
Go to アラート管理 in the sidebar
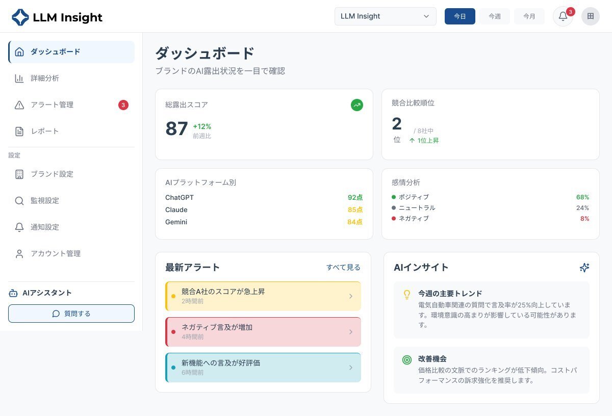click(x=52, y=105)
